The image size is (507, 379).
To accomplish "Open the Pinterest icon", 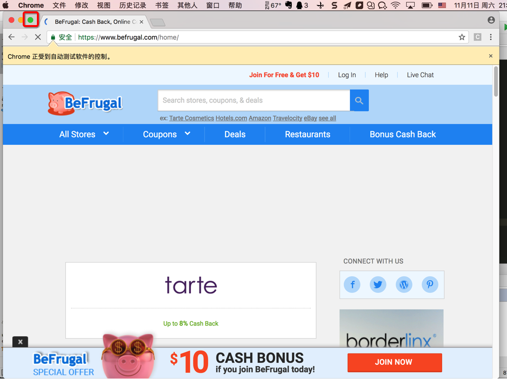I will click(x=430, y=284).
